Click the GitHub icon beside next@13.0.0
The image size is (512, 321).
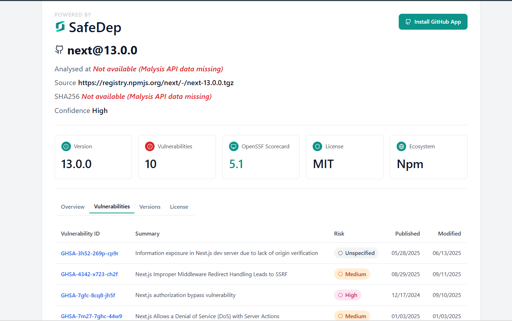[x=59, y=50]
